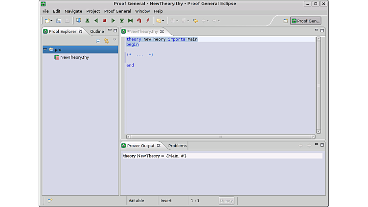Click the green Undo last command arrow

coord(96,21)
